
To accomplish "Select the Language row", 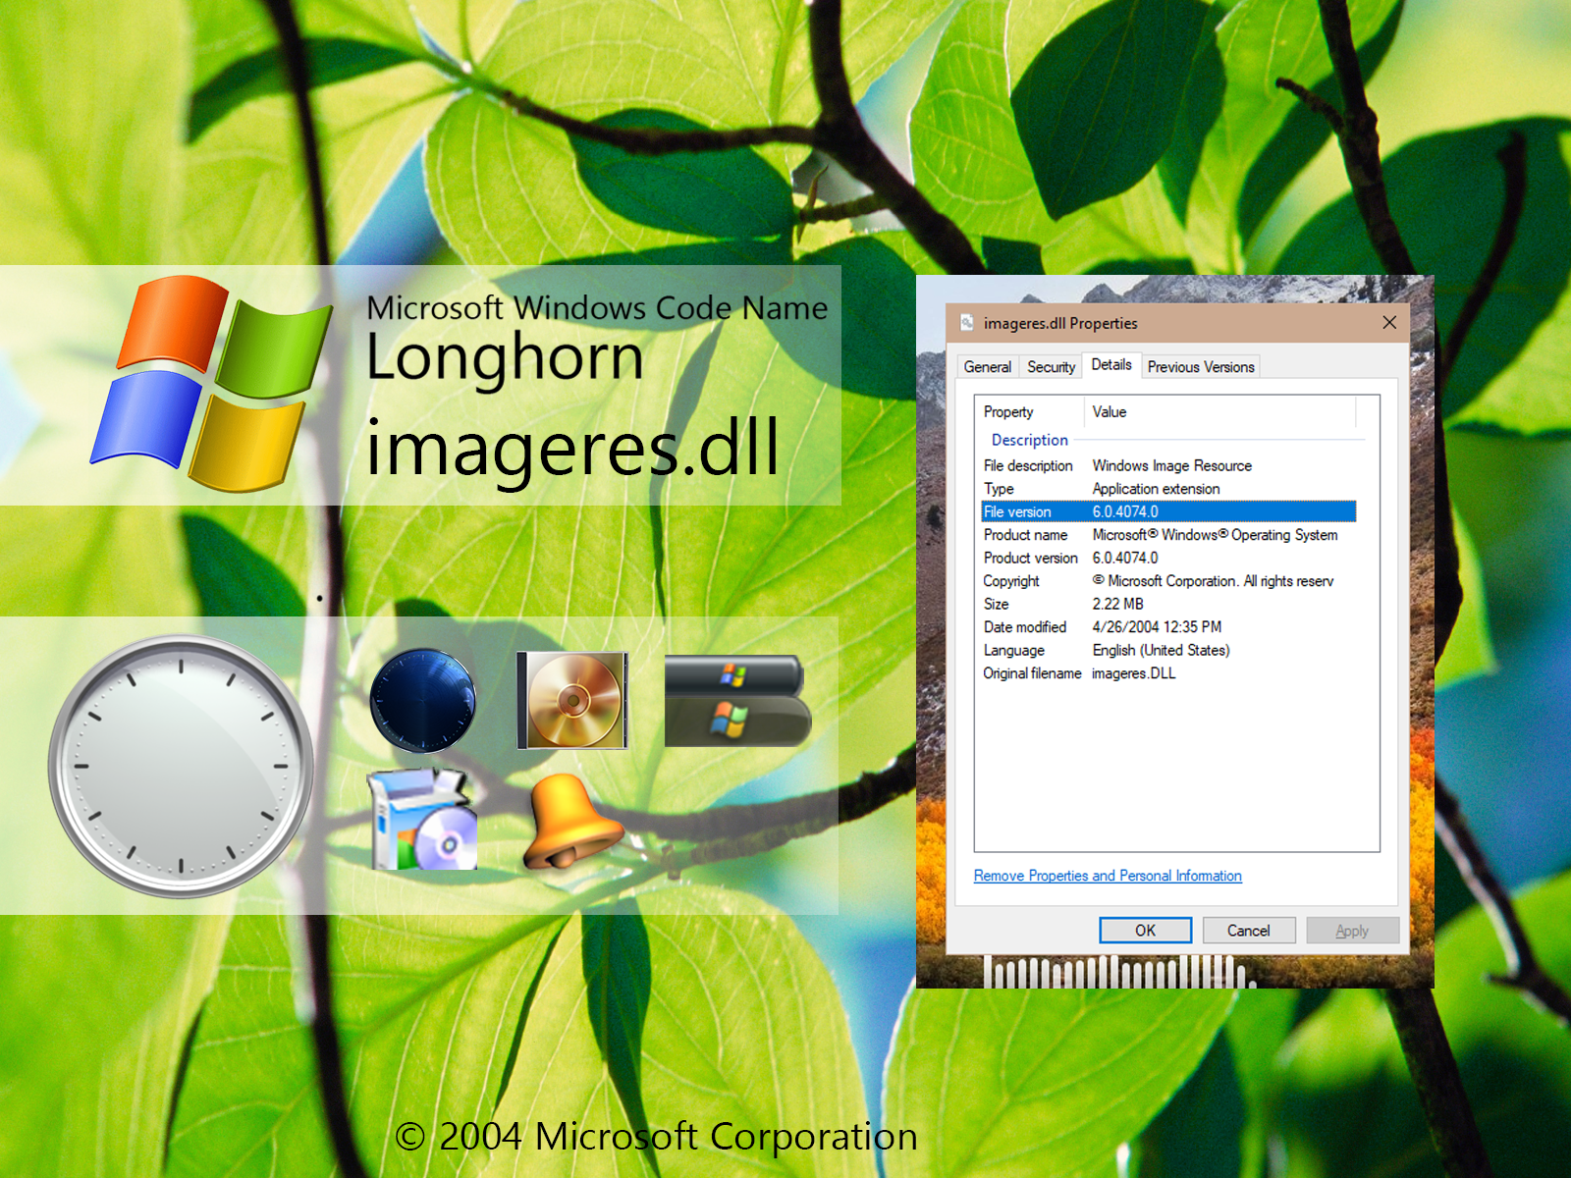I will [1168, 650].
